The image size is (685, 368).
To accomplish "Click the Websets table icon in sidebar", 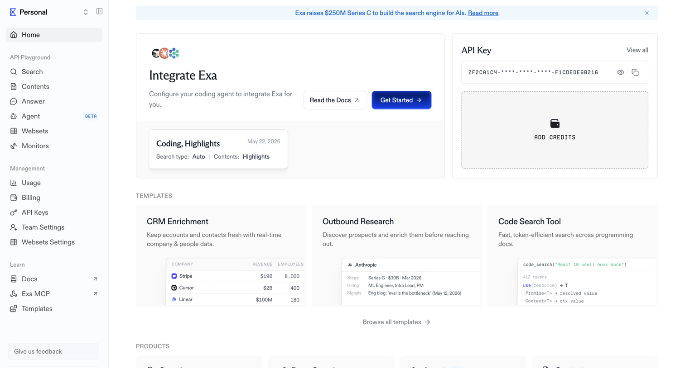I will pyautogui.click(x=14, y=131).
